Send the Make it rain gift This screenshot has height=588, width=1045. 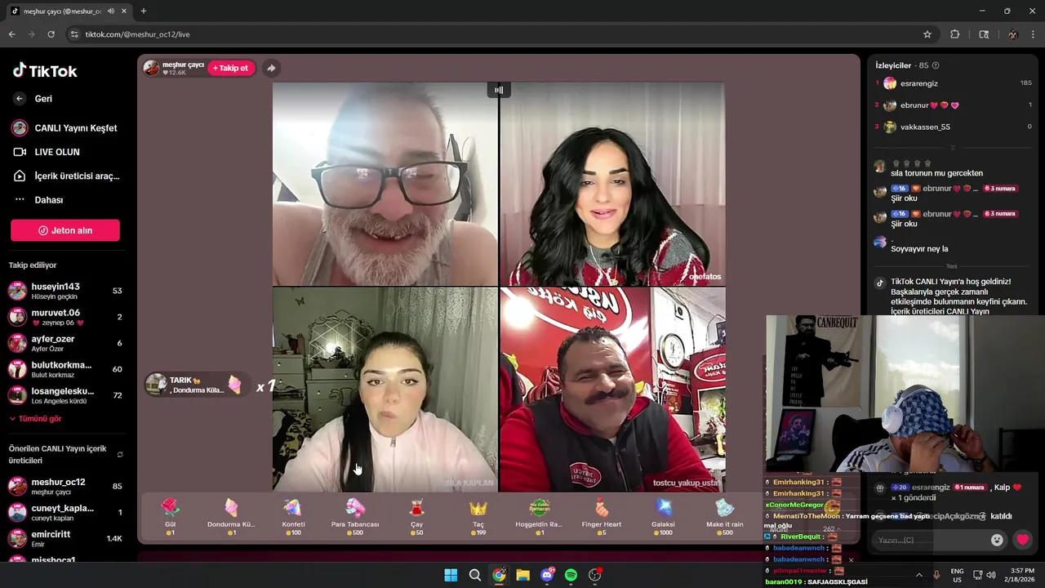point(725,516)
